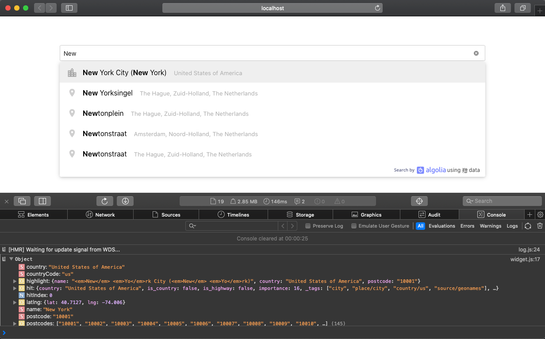The height and width of the screenshot is (339, 545).
Task: Click the reload page icon in the inspector toolbar
Action: pos(105,201)
